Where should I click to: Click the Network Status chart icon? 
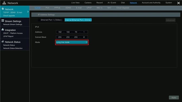pyautogui.click(x=3, y=42)
